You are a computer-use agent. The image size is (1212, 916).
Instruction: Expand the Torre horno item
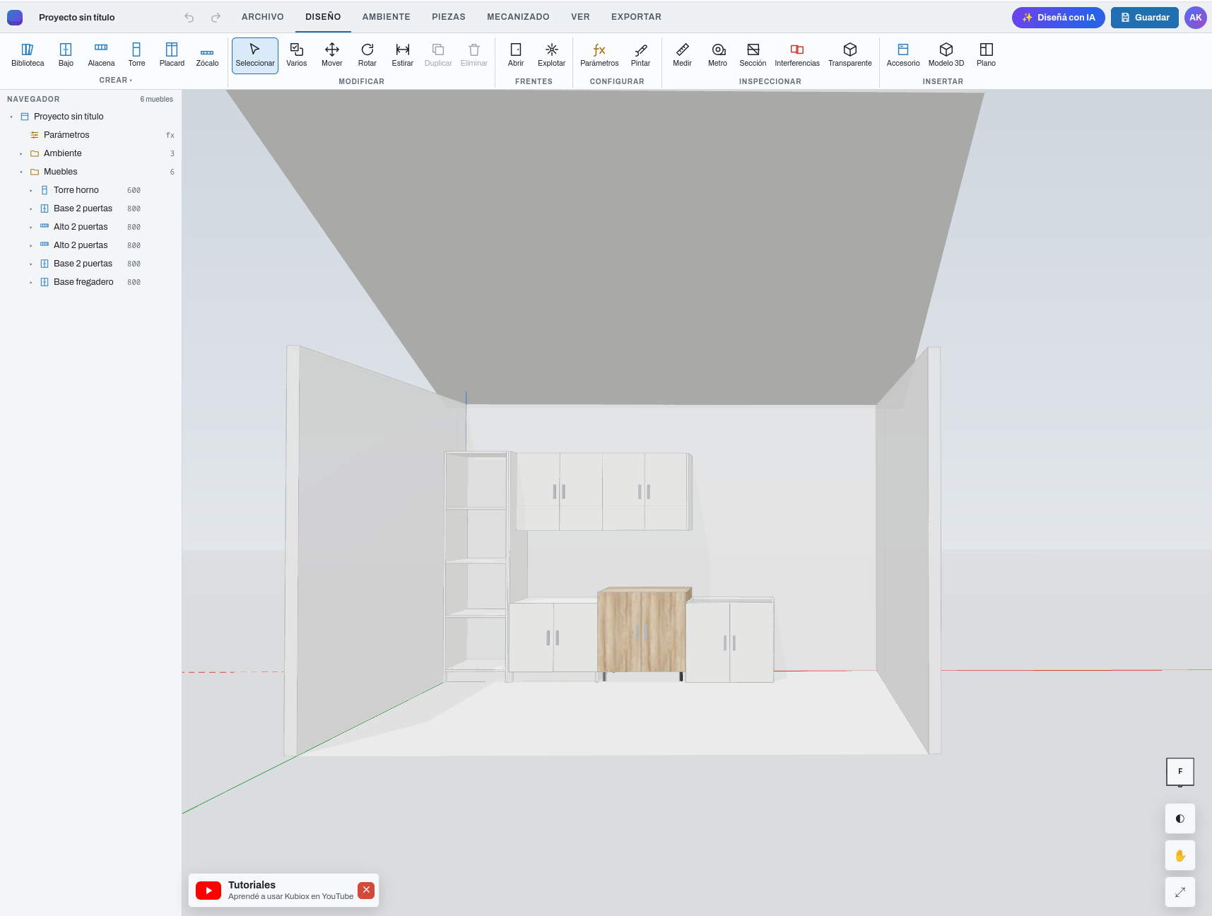pyautogui.click(x=31, y=190)
